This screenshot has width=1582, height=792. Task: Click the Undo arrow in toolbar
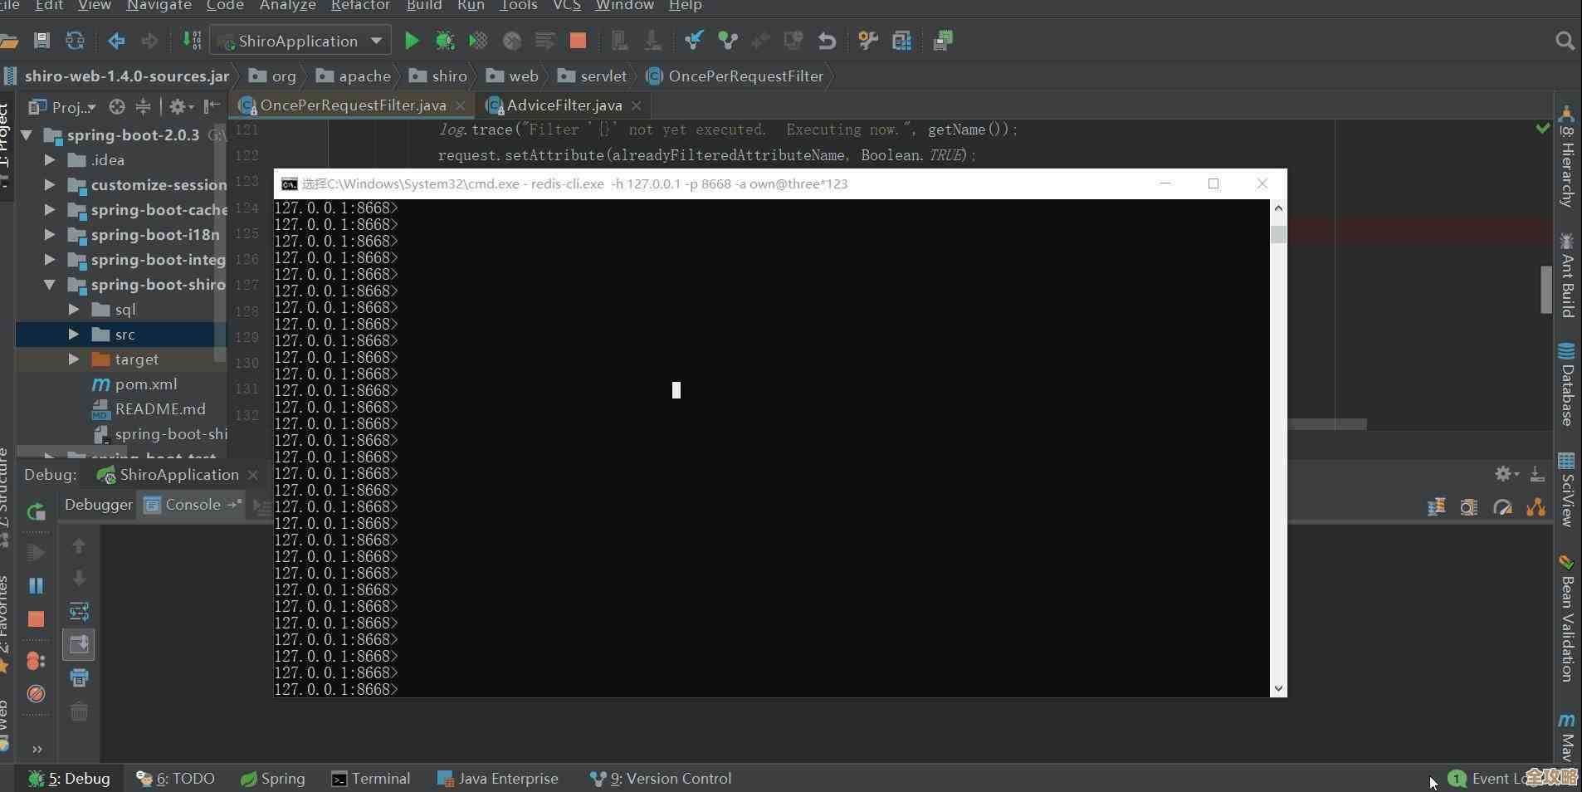827,41
